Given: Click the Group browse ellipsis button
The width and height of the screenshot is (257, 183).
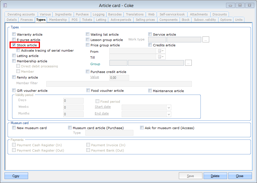Looking at the screenshot, I should pyautogui.click(x=188, y=63).
